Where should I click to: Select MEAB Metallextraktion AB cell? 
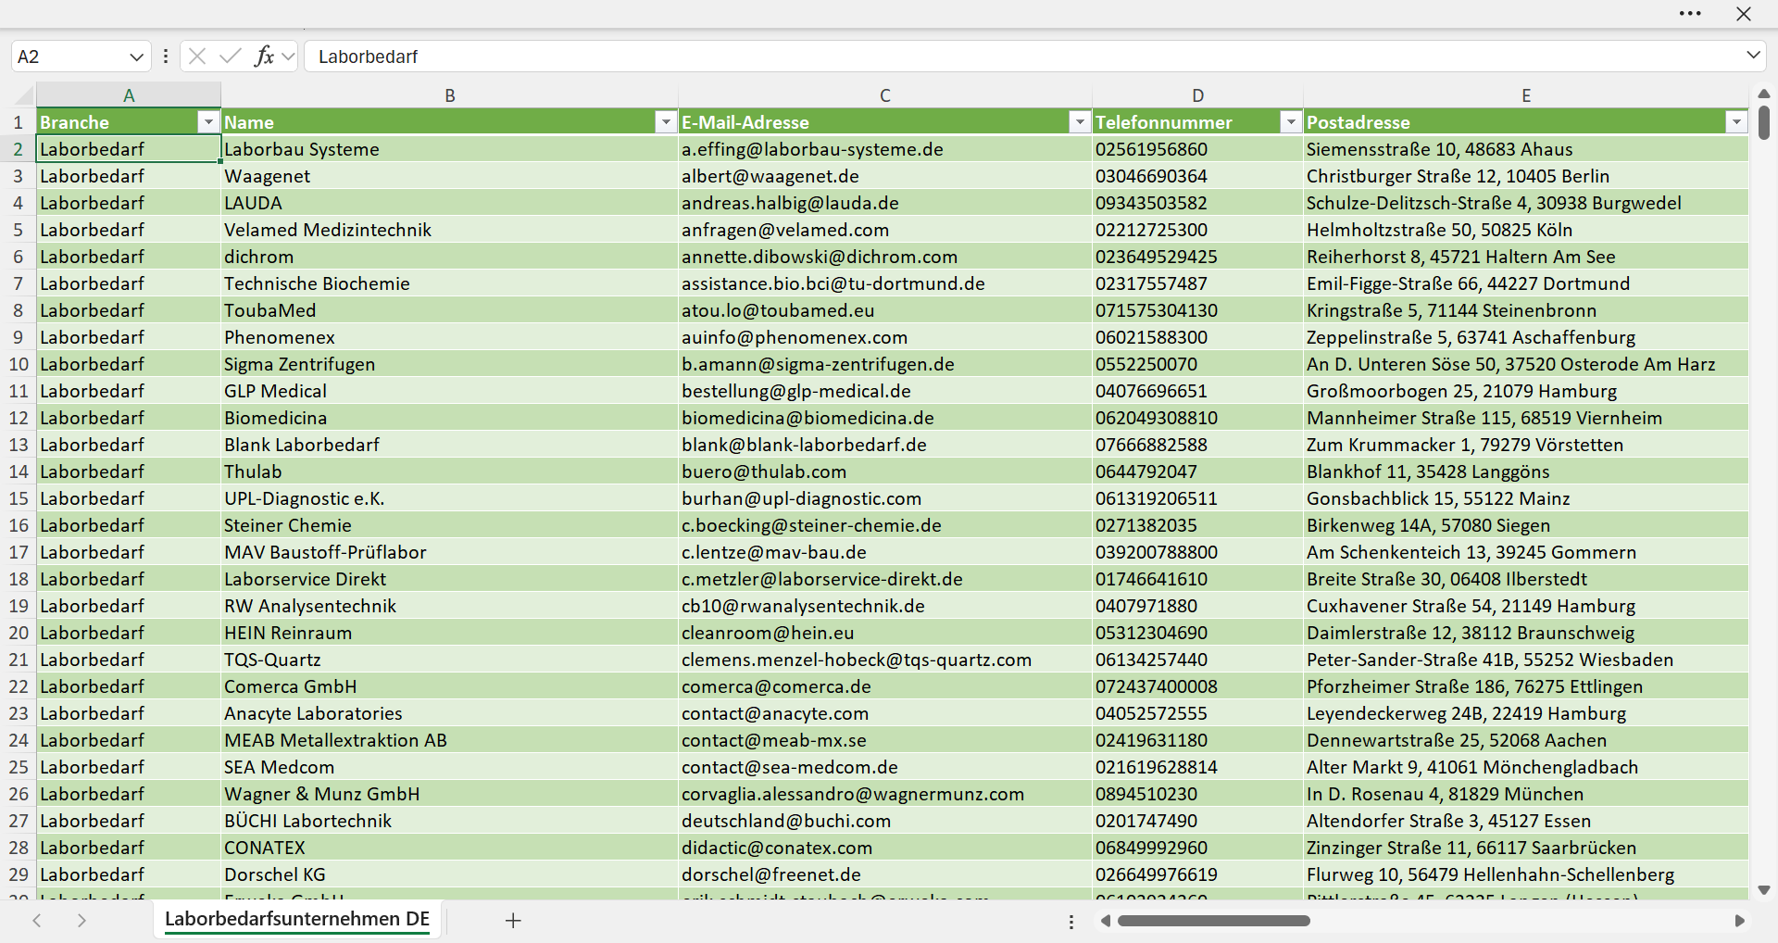point(450,740)
